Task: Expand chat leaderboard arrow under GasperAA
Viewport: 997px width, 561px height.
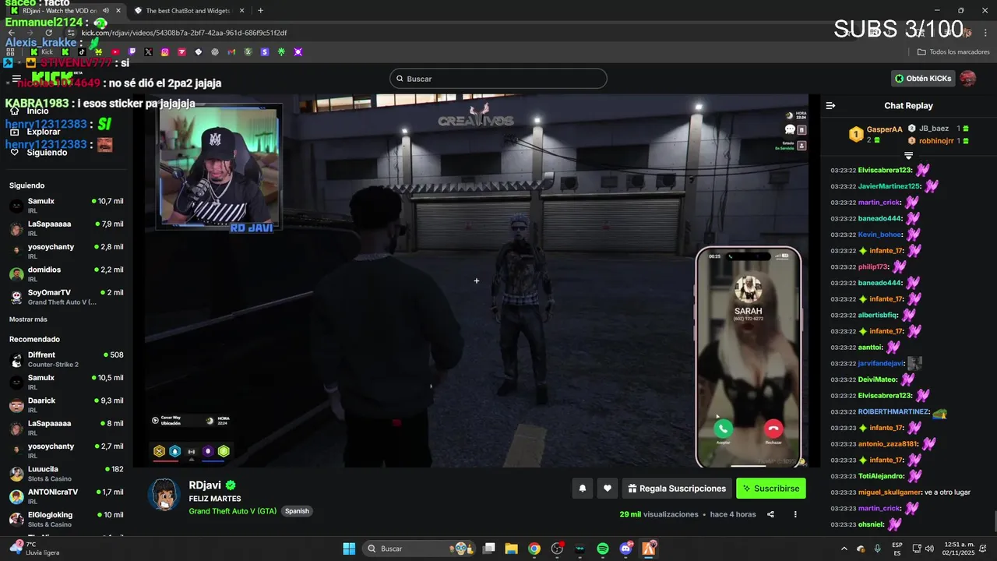Action: (908, 156)
